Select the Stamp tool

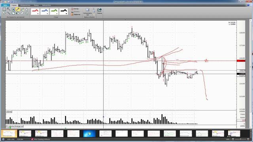tap(13, 9)
